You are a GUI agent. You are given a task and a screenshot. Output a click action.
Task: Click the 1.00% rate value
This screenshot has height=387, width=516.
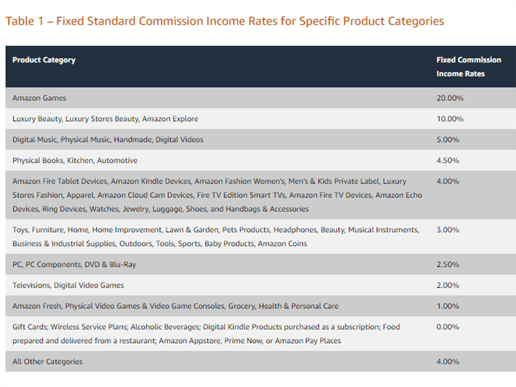[x=448, y=306]
